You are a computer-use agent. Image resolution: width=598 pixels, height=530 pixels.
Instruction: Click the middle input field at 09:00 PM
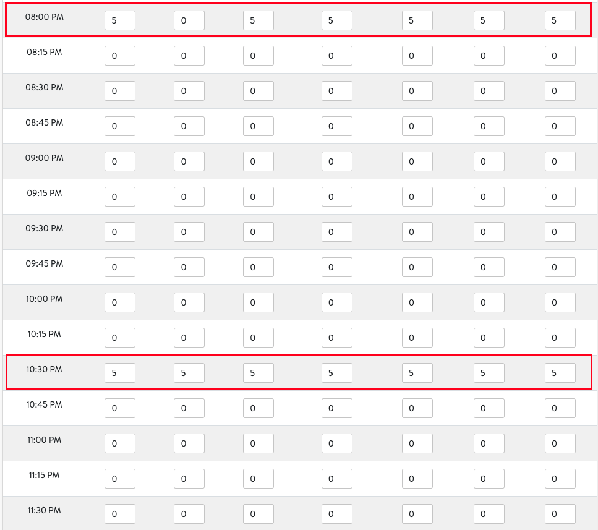click(336, 161)
